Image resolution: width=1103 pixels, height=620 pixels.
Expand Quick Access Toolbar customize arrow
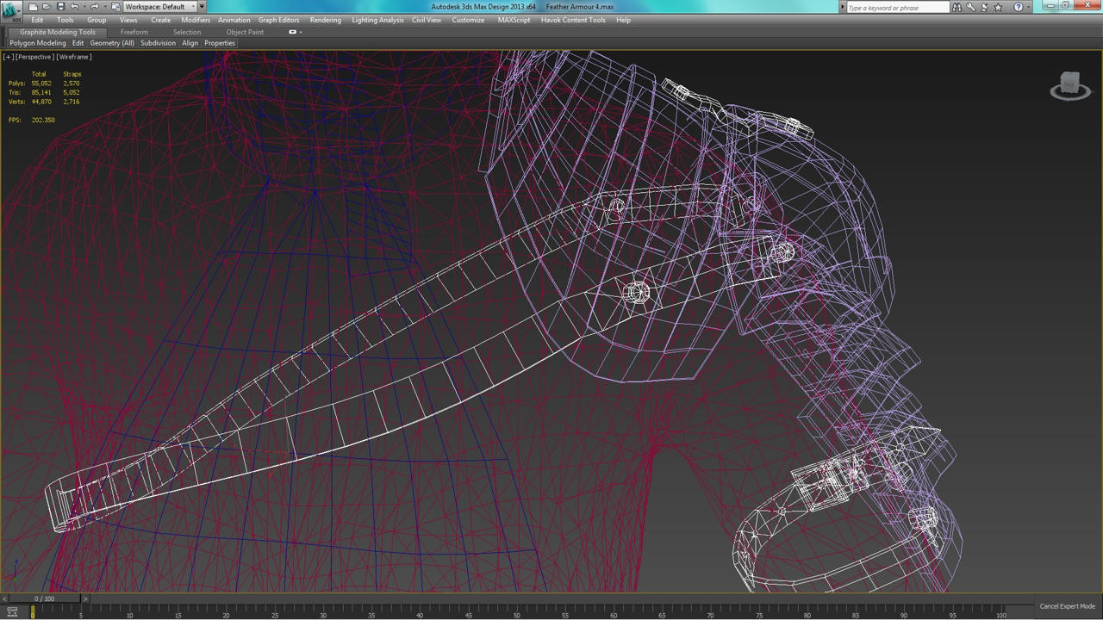tap(202, 7)
